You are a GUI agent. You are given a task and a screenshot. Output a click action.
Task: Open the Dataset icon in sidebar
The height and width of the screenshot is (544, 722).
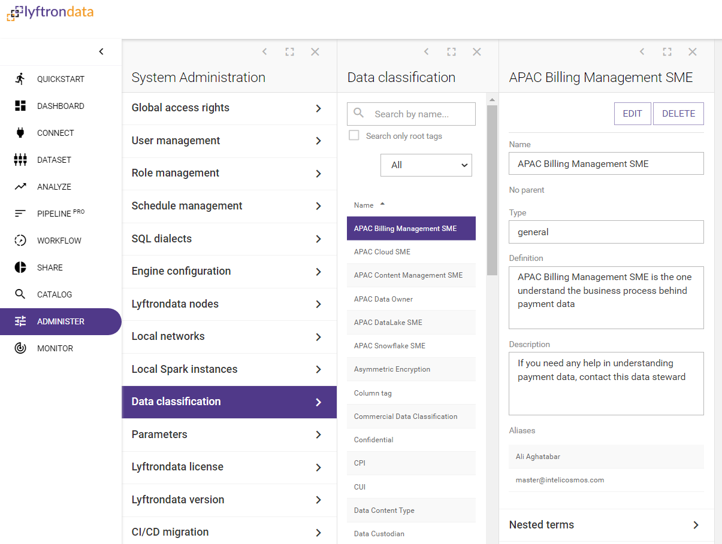point(20,160)
